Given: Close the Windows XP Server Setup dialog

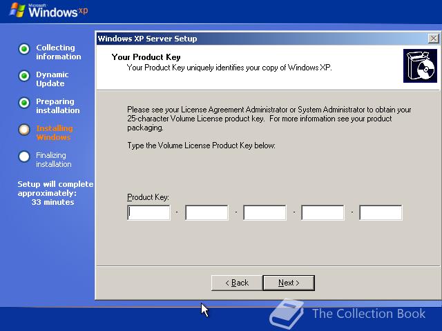Looking at the screenshot, I should pyautogui.click(x=433, y=39).
